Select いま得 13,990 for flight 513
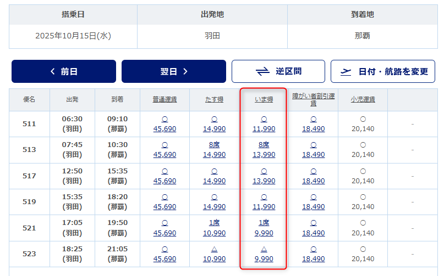 (x=264, y=155)
